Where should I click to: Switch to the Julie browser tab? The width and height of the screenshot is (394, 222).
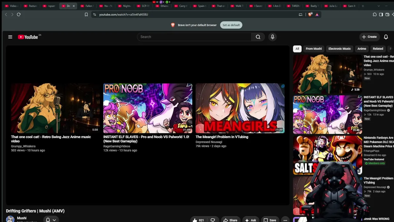click(331, 6)
